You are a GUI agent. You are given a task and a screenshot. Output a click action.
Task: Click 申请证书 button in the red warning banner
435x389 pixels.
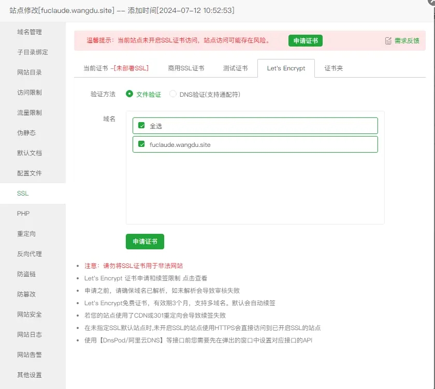click(306, 41)
